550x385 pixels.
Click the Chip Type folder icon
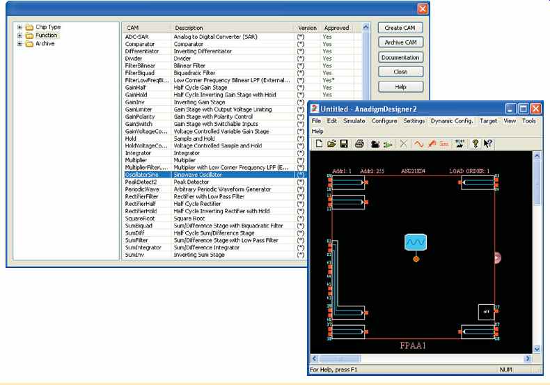pos(29,27)
